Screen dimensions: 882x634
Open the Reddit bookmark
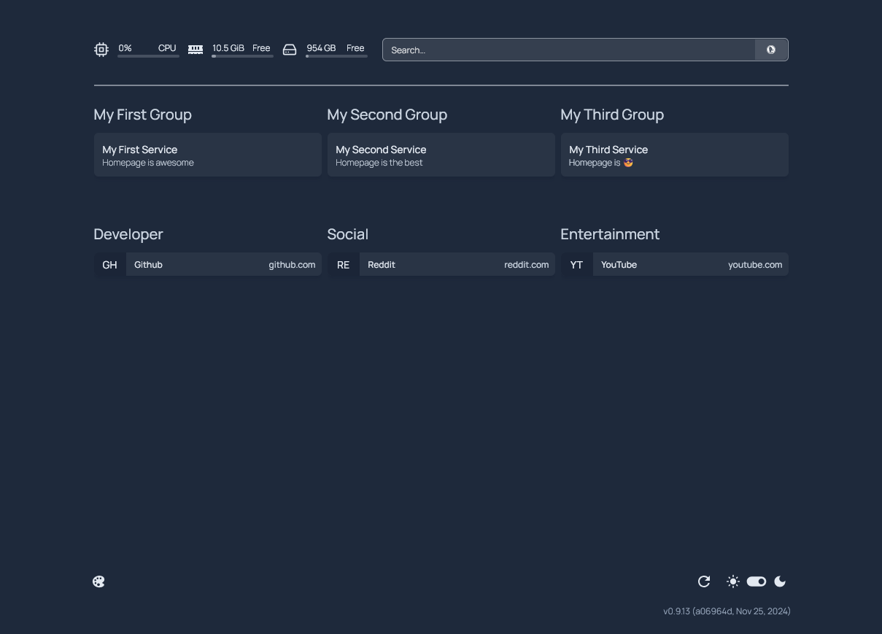click(x=457, y=264)
